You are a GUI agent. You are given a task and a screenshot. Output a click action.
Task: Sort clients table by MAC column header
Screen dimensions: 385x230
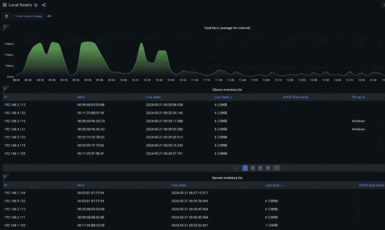pos(81,97)
